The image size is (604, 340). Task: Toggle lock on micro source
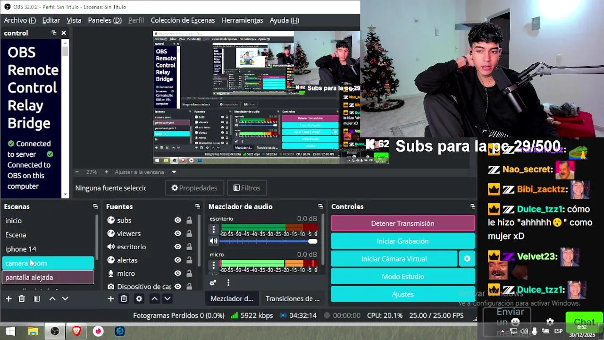(x=189, y=273)
